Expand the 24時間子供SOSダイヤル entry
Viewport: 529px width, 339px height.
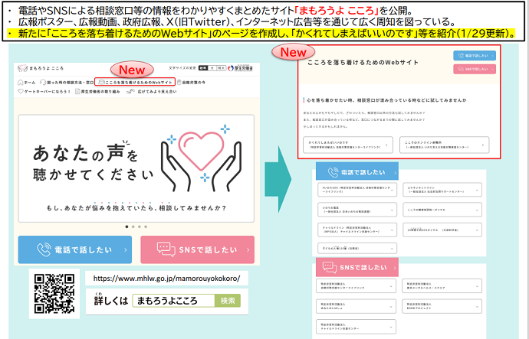442,230
